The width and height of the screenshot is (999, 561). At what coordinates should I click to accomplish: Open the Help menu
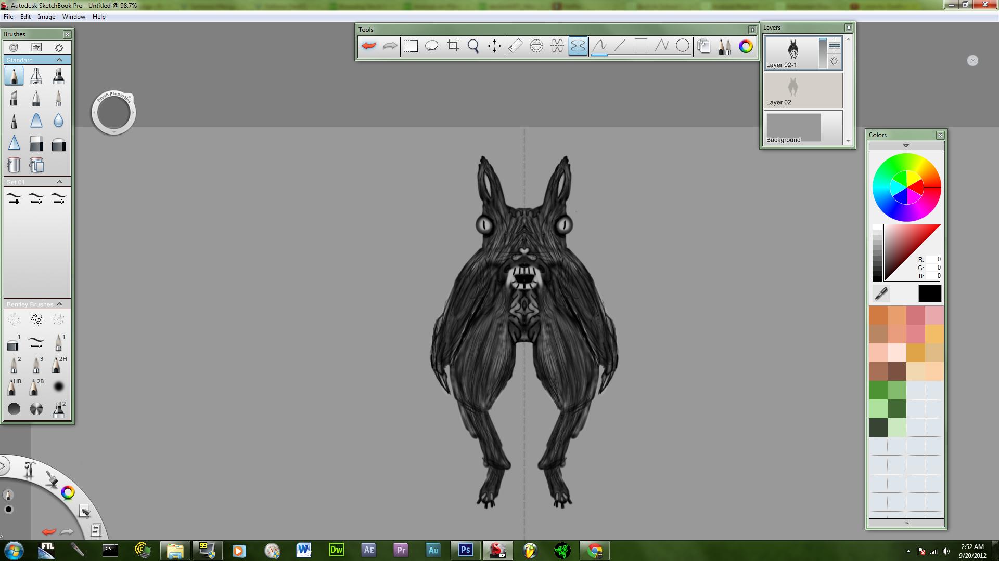tap(99, 17)
